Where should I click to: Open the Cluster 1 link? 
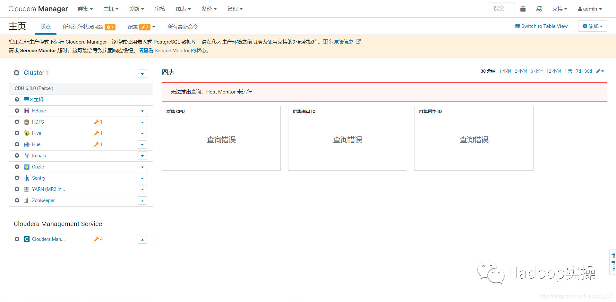coord(36,73)
